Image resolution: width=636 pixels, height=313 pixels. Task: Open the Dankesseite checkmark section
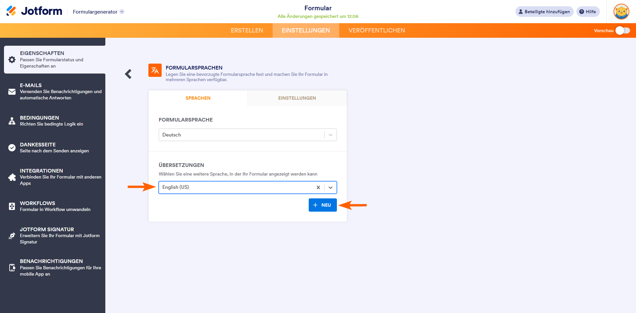coord(12,148)
